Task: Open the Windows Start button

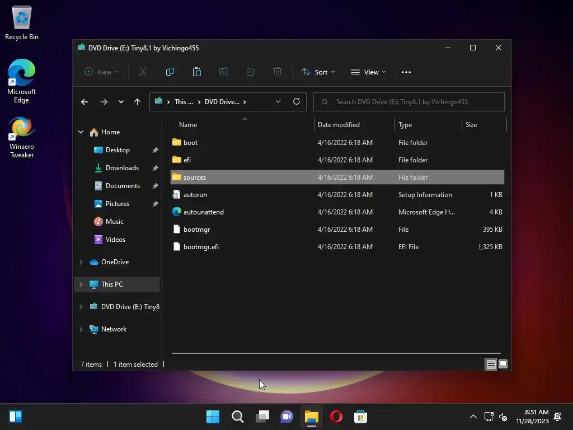Action: [x=213, y=417]
